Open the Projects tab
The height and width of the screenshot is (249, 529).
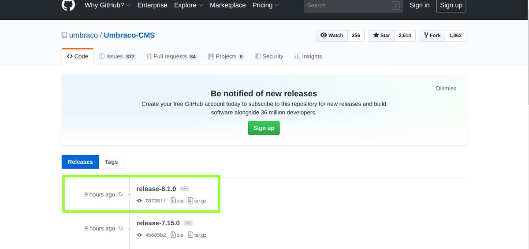coord(226,56)
